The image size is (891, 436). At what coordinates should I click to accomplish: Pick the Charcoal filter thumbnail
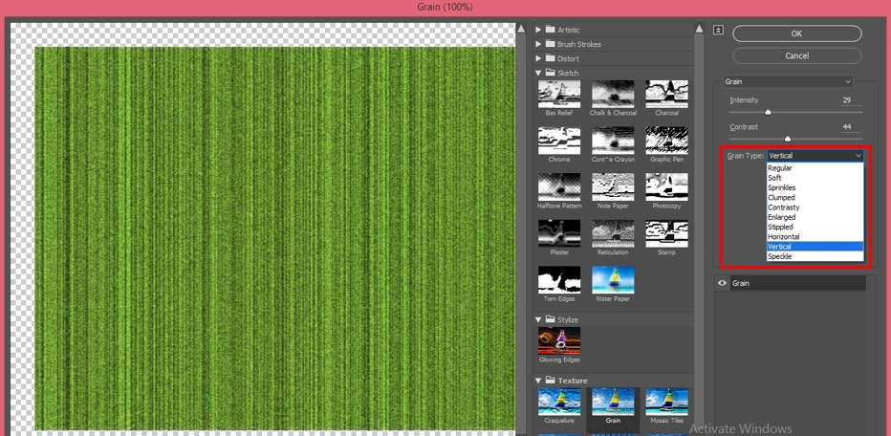[666, 94]
